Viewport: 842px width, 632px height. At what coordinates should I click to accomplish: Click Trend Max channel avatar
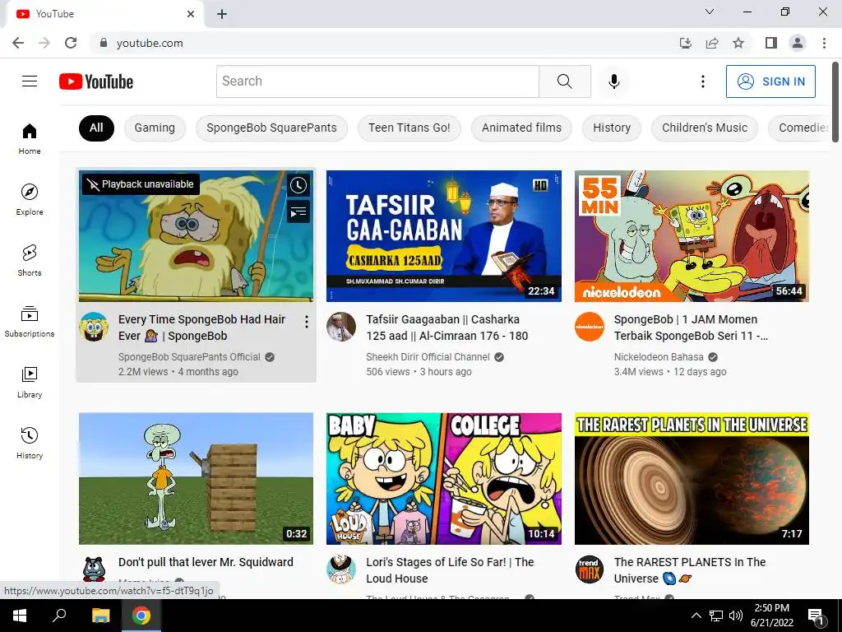[x=589, y=569]
